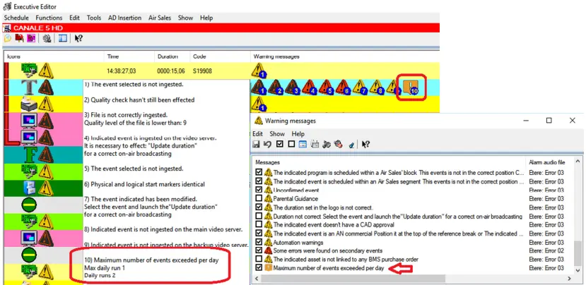This screenshot has height=285, width=586.
Task: Open the Show menu in Warning messages window
Action: pyautogui.click(x=277, y=133)
